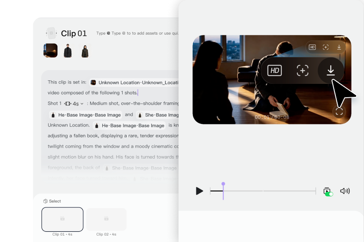Image resolution: width=364 pixels, height=242 pixels.
Task: Open fullscreen view of the video
Action: [339, 112]
